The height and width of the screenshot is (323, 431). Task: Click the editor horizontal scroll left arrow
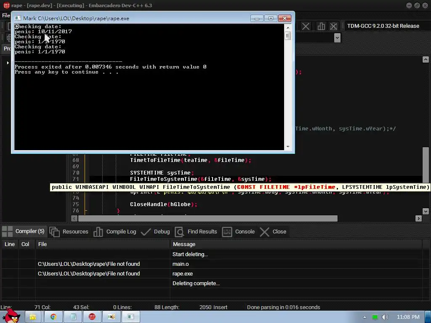pos(74,218)
